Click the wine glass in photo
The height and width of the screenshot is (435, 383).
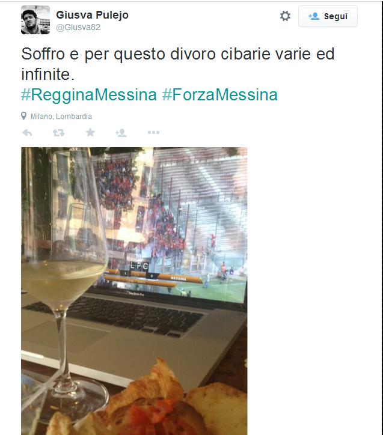(65, 278)
